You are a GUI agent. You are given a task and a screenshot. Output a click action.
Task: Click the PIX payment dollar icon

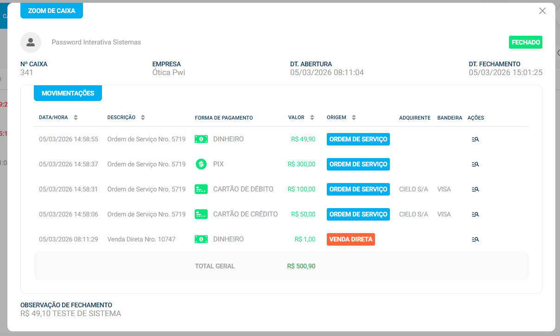coord(201,164)
